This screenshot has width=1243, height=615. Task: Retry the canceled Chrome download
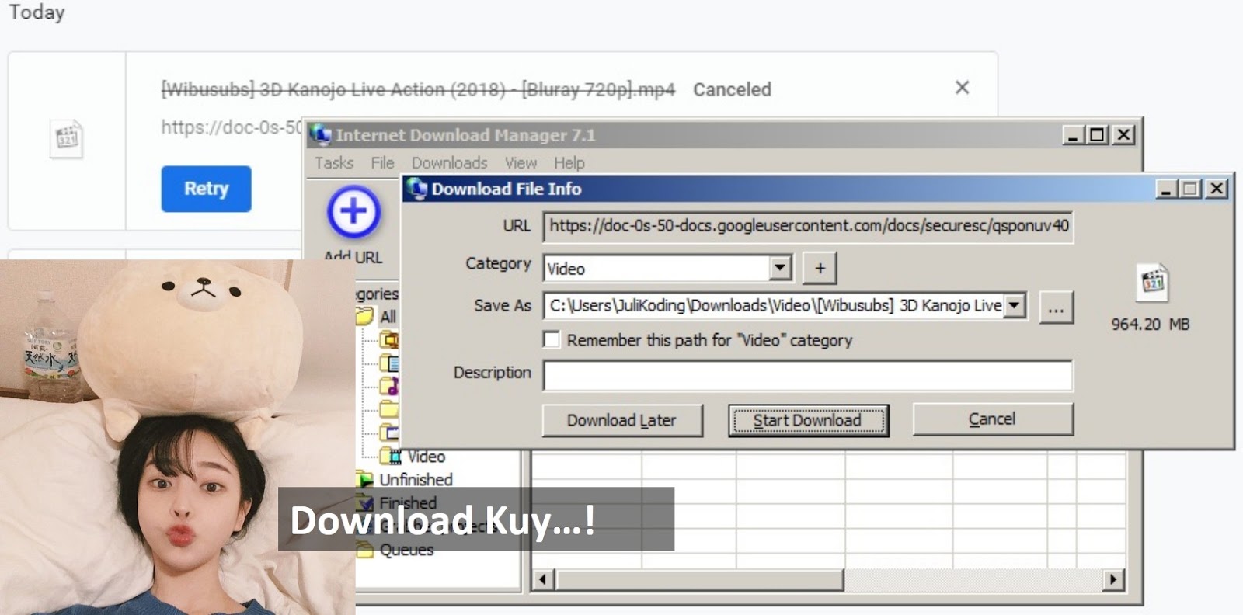pyautogui.click(x=206, y=189)
